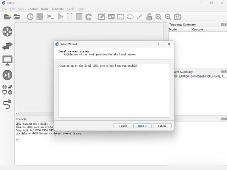Click the Manage snapshots clock icon

click(x=30, y=17)
